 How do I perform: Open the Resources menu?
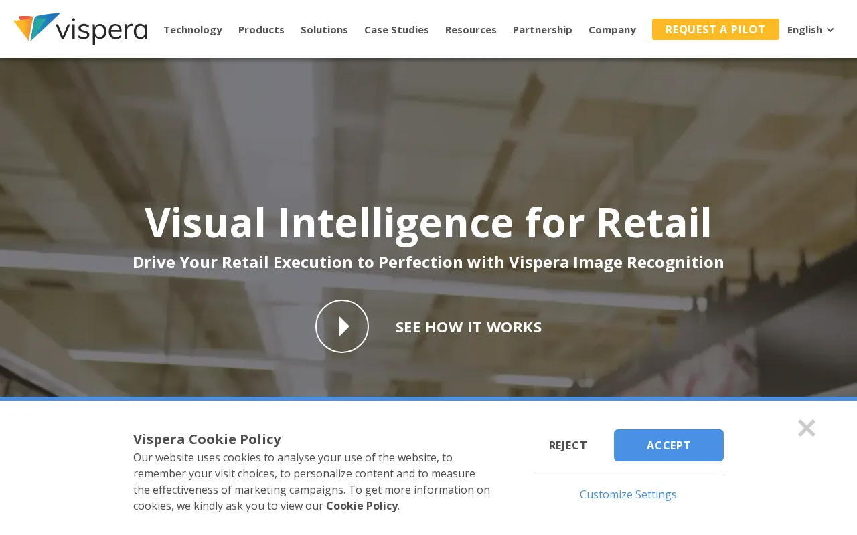click(471, 29)
